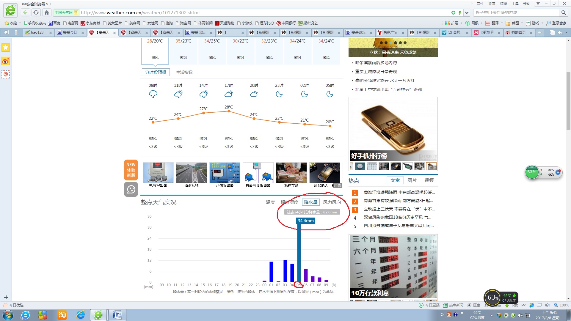
Task: Open the Weibo sidebar icon
Action: [x=6, y=61]
